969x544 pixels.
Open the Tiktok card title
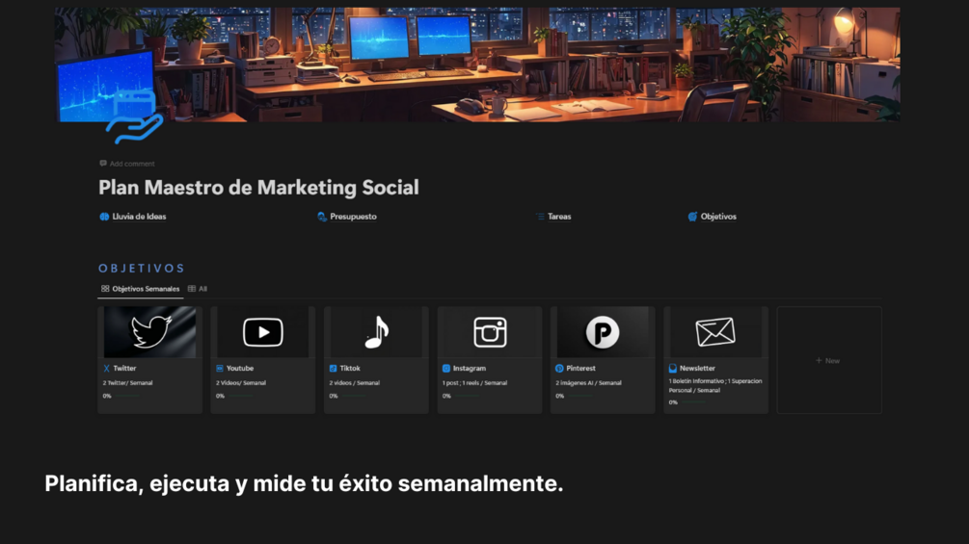[350, 368]
